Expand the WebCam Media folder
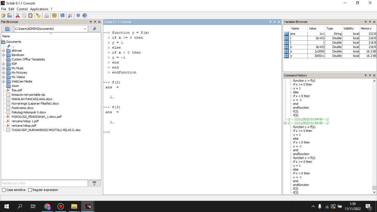The image size is (377, 212). [x=4, y=82]
